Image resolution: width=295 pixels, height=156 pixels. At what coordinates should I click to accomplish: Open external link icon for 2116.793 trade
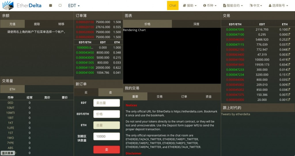[289, 30]
